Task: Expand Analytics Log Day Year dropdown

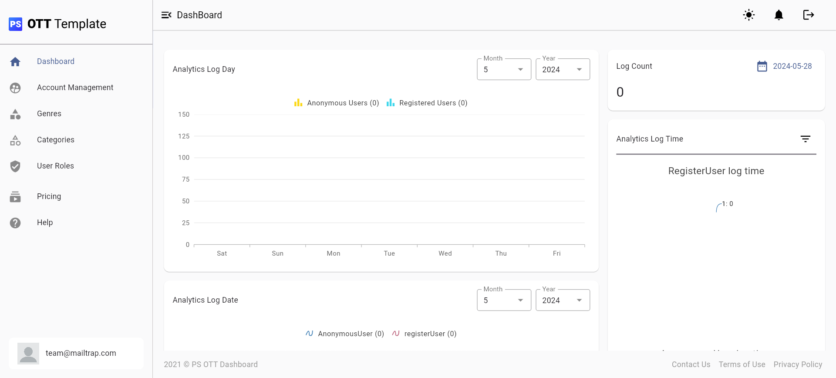Action: pos(563,70)
